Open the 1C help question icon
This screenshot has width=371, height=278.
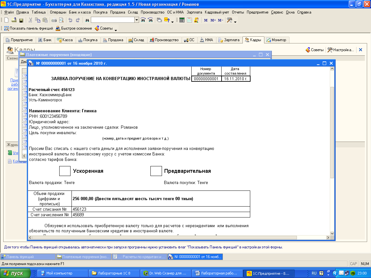tap(167, 20)
